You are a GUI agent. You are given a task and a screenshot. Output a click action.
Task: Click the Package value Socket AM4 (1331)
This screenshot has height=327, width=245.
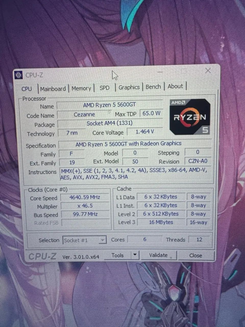[109, 123]
